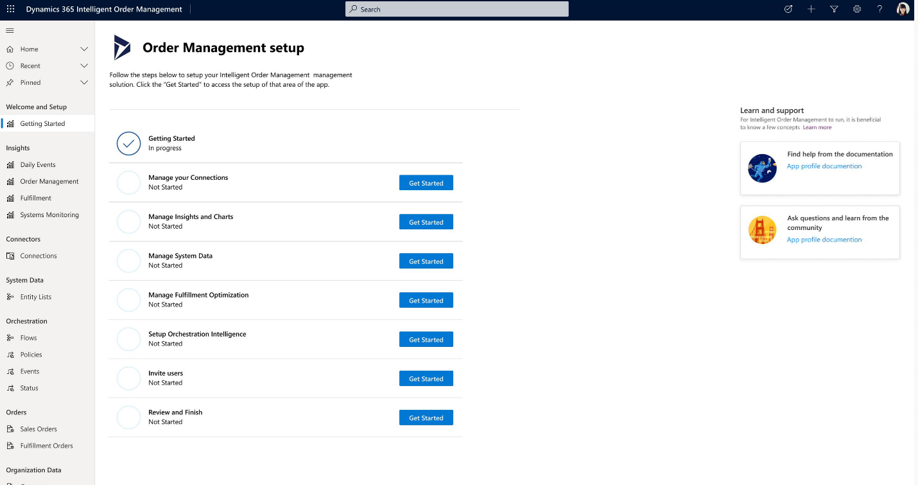Check the Invite users completion circle
The width and height of the screenshot is (918, 485).
click(x=128, y=378)
